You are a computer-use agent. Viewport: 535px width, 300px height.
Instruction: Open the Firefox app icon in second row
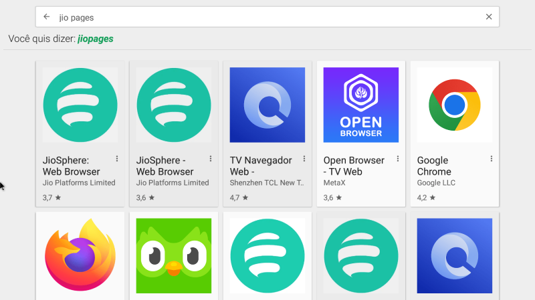tap(80, 256)
